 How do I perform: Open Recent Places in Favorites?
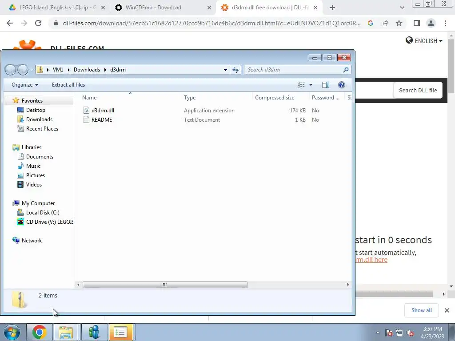(x=42, y=128)
